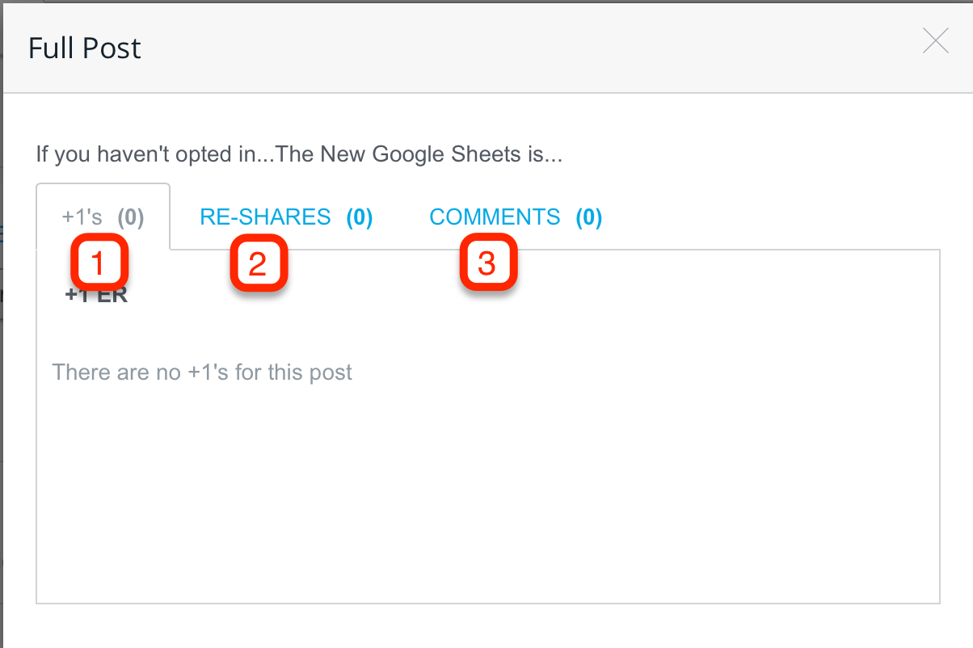Click the red annotation badge 3
The width and height of the screenshot is (973, 648).
pyautogui.click(x=487, y=263)
